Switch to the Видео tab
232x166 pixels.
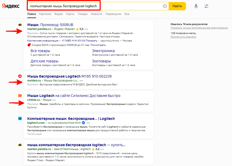59,14
